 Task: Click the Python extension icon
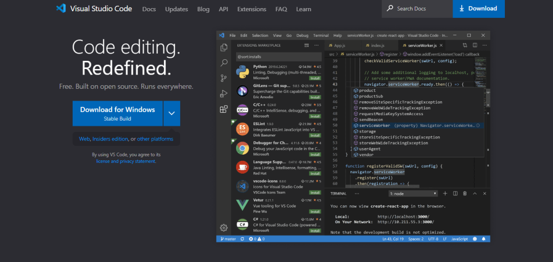pos(243,72)
